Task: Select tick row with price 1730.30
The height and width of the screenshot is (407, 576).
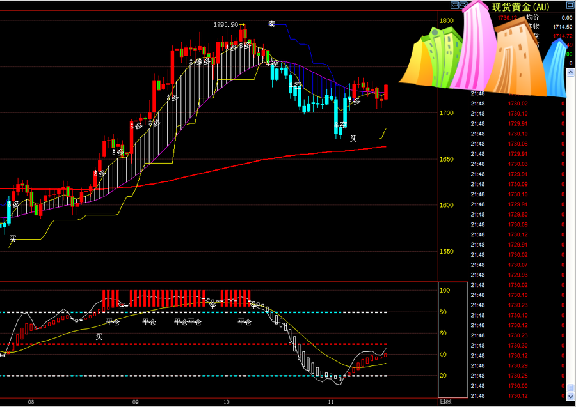Action: pos(518,346)
